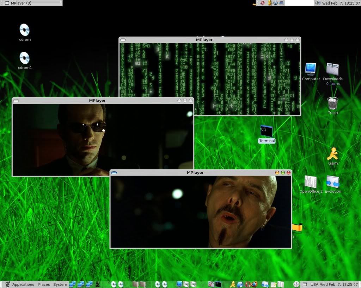Open window menu of Matrix code MPlayer window

pos(123,40)
